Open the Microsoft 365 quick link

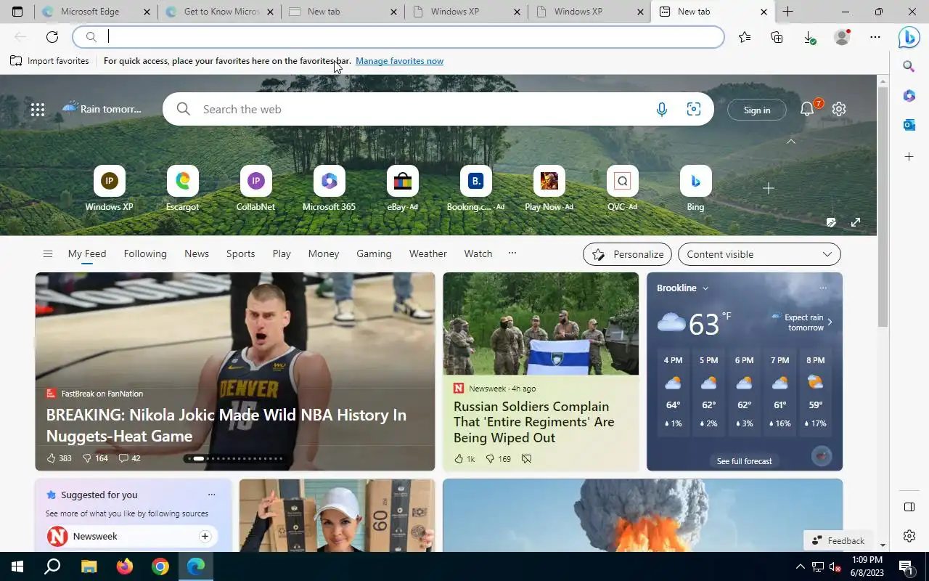coord(329,188)
